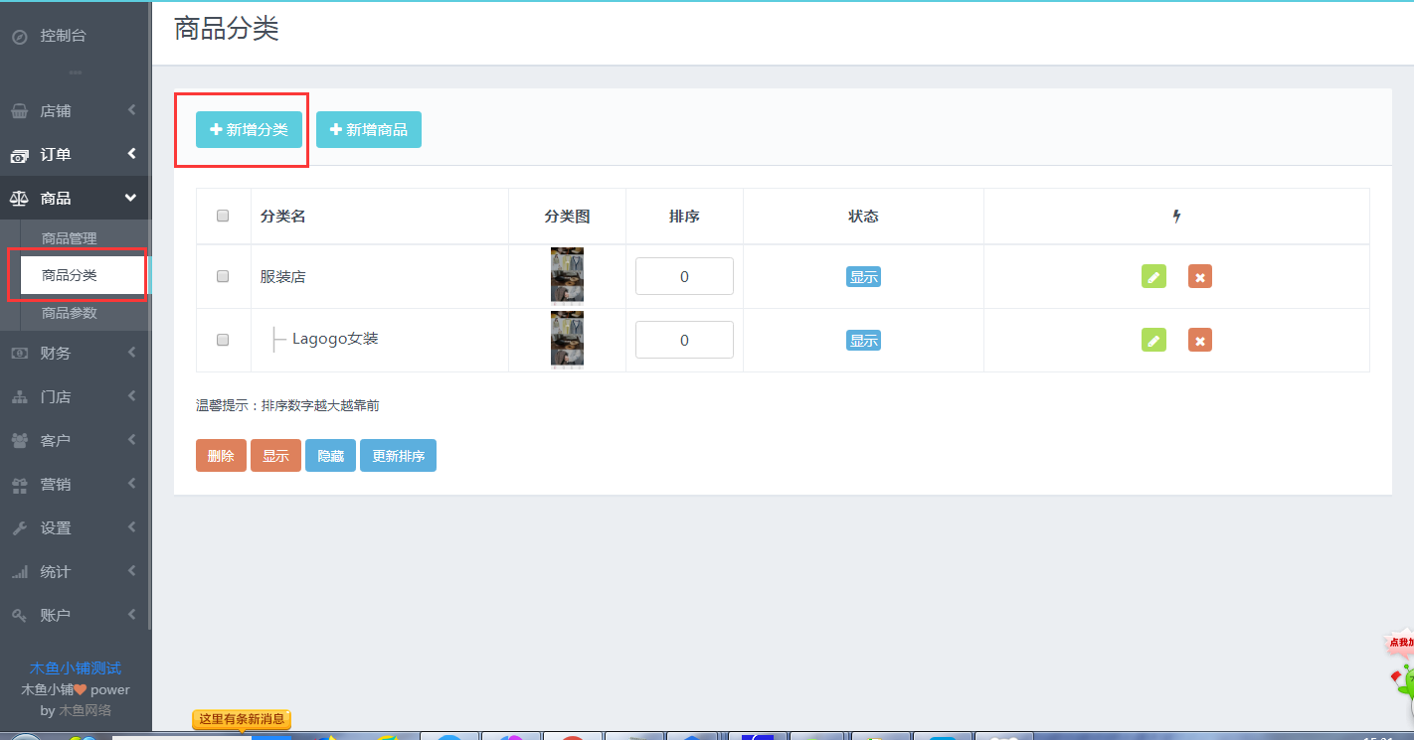Image resolution: width=1414 pixels, height=740 pixels.
Task: Check the checkbox for 服装店 row
Action: (x=223, y=276)
